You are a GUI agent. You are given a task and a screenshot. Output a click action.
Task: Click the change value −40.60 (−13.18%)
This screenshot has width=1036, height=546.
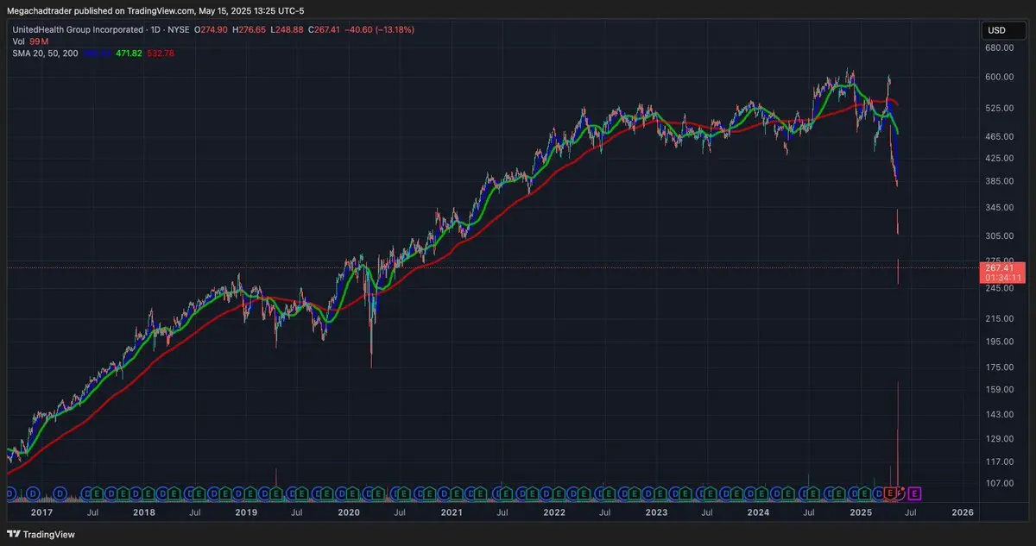[380, 29]
